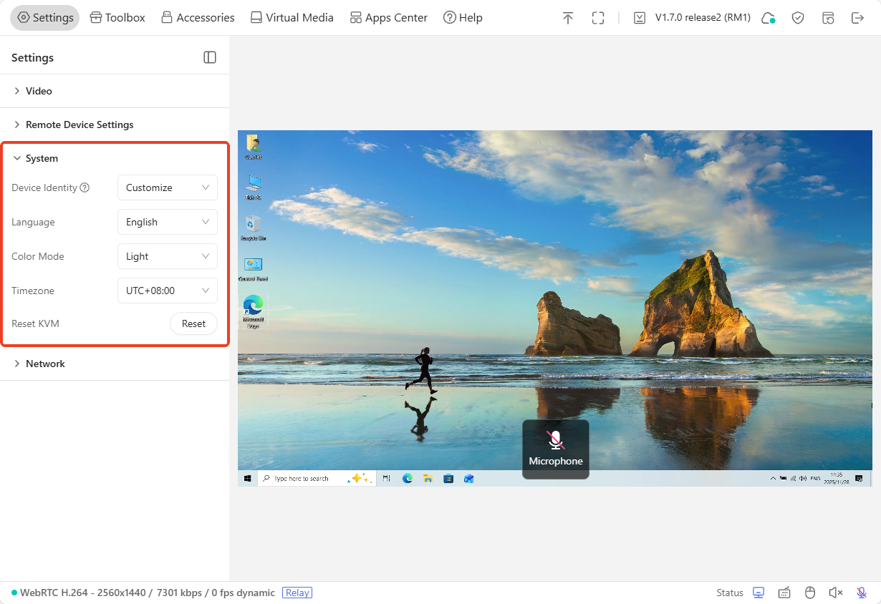881x604 pixels.
Task: Toggle the muted microphone in status bar
Action: pyautogui.click(x=861, y=593)
